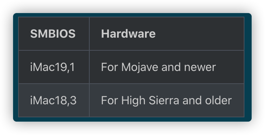
Task: Select the iMac18,3 table cell
Action: (x=54, y=100)
